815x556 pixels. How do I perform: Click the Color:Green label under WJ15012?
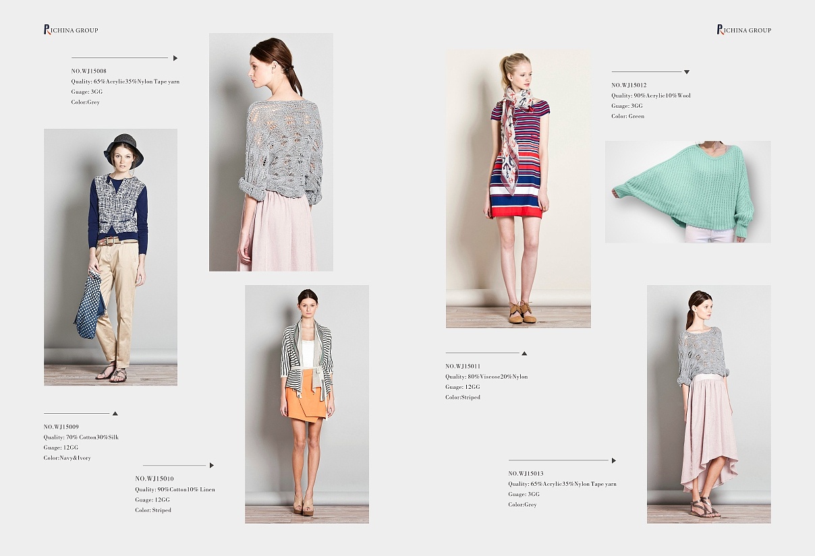click(627, 116)
